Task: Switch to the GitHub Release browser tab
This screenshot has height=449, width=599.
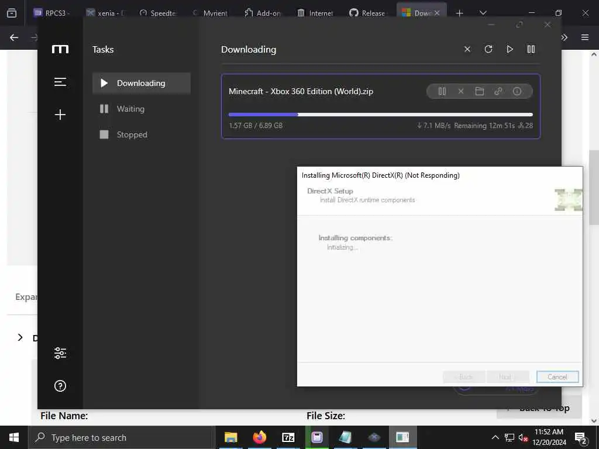Action: pos(369,13)
